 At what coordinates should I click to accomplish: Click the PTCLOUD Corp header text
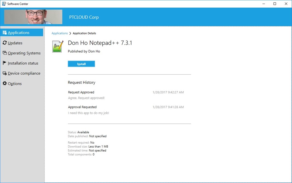84,17
